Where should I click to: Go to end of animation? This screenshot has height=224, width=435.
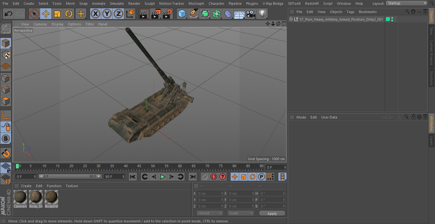193,177
